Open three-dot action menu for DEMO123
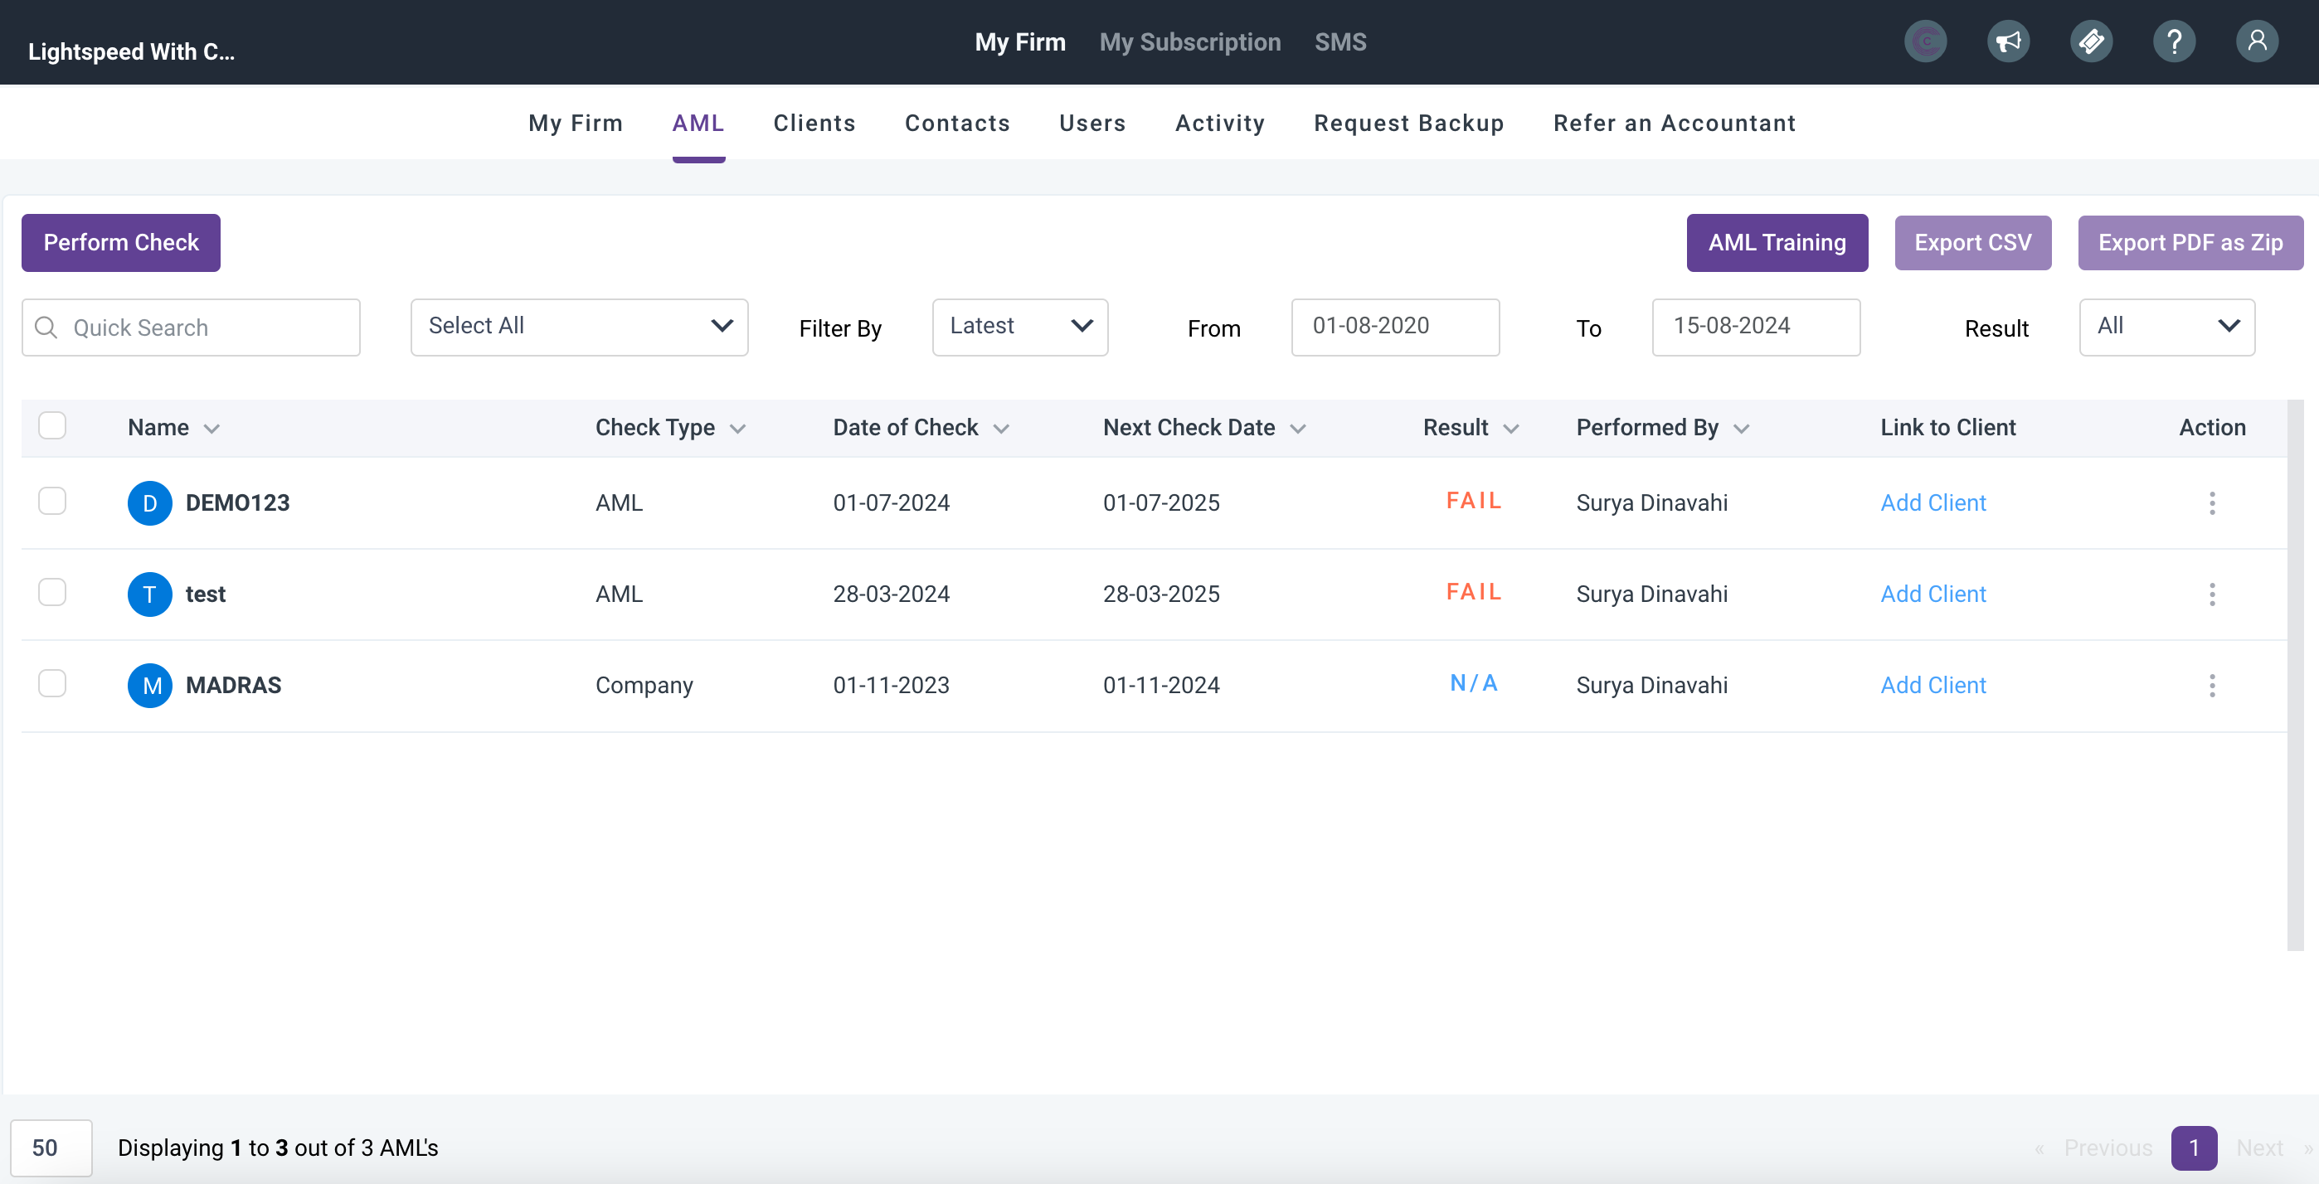Viewport: 2319px width, 1184px height. [x=2211, y=503]
